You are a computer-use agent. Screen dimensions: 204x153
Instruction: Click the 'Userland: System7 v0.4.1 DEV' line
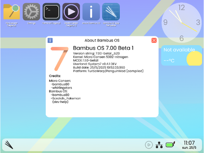95,64
